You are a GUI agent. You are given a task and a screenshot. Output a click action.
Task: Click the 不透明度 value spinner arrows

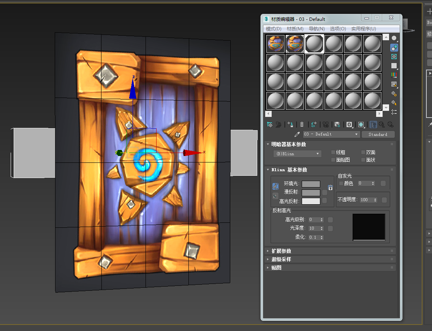(x=375, y=200)
